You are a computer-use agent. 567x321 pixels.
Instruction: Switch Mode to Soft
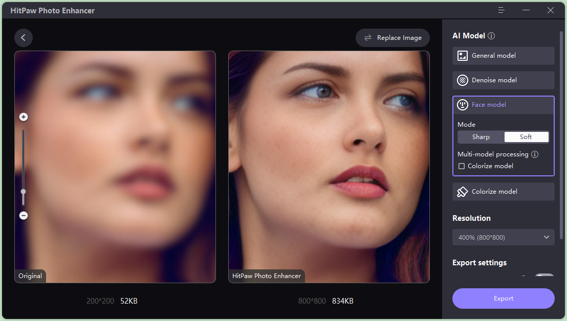click(x=526, y=137)
